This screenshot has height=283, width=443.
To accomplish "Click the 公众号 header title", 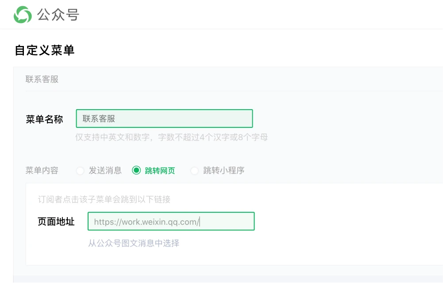I will (x=58, y=15).
